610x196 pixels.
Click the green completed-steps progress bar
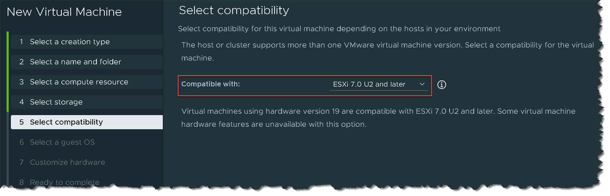[x=8, y=71]
